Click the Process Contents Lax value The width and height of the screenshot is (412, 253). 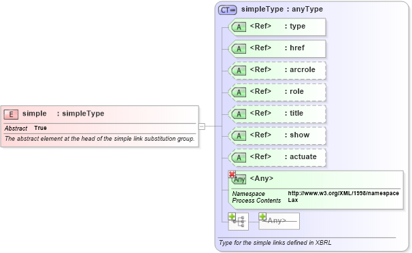pyautogui.click(x=293, y=200)
